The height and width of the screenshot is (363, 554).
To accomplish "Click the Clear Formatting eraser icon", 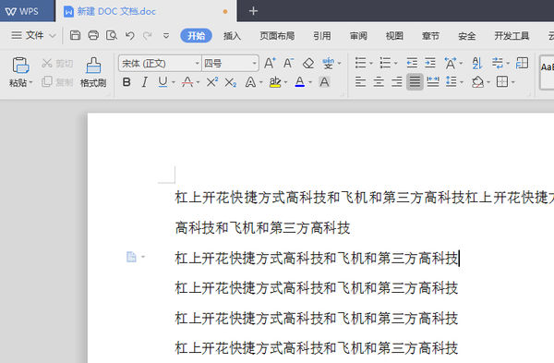I will 308,64.
